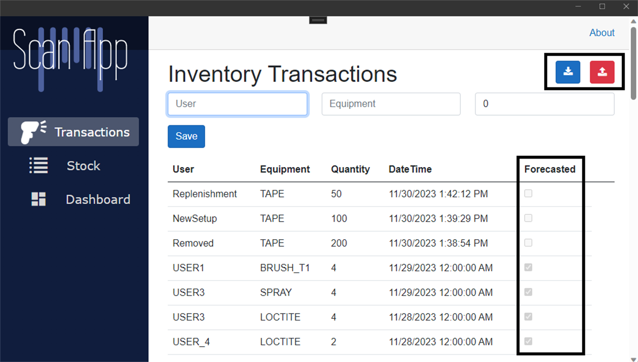Open the Stock list icon in sidebar
This screenshot has width=638, height=362.
38,166
